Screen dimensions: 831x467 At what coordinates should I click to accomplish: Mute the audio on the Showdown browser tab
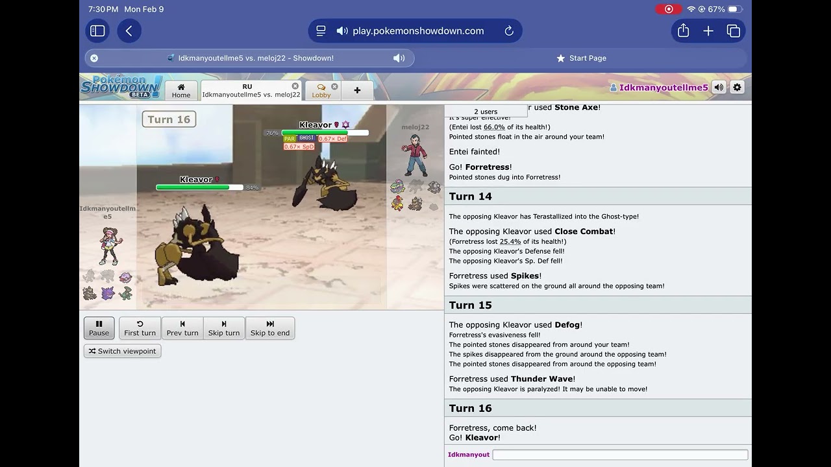tap(399, 58)
